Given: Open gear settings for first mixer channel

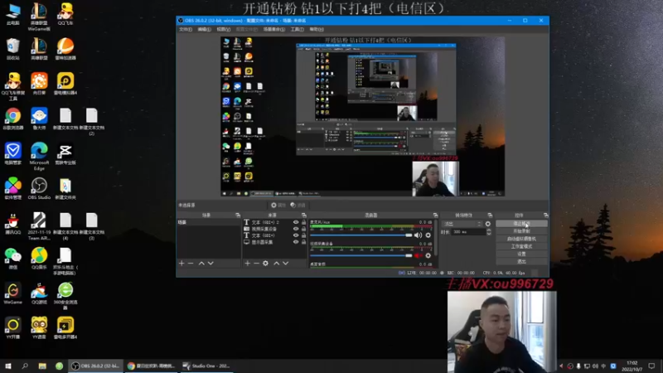Looking at the screenshot, I should point(428,235).
